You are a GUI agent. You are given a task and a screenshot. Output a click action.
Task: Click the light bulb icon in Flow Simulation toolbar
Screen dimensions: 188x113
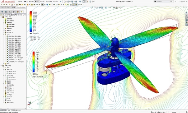click(x=74, y=5)
